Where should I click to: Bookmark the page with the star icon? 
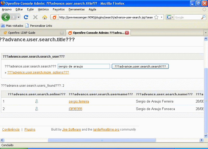click(x=156, y=17)
